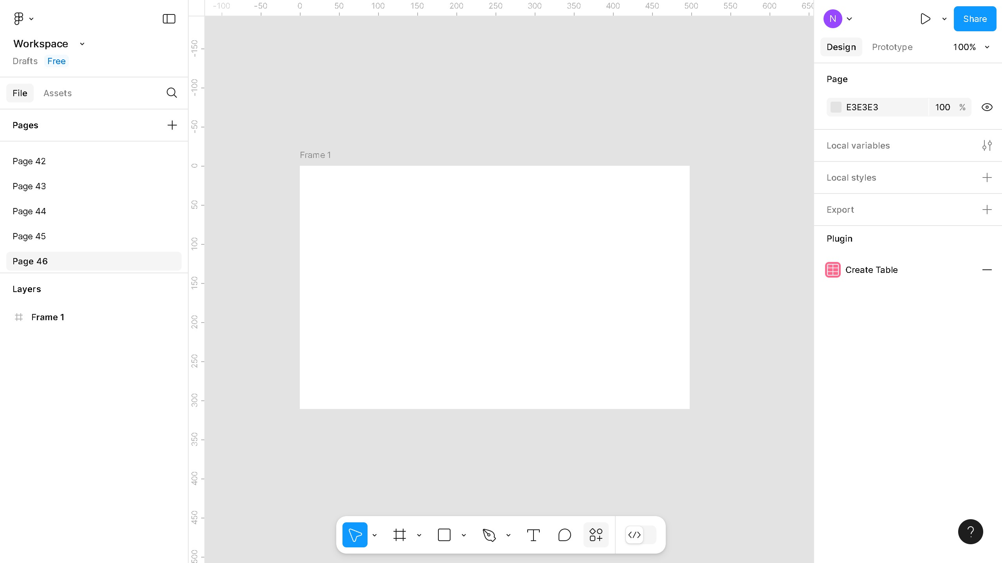Select the Text tool
1002x563 pixels.
pos(533,534)
